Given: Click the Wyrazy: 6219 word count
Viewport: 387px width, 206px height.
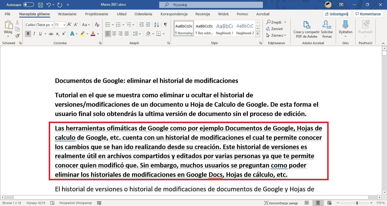Looking at the screenshot, I should [x=36, y=203].
